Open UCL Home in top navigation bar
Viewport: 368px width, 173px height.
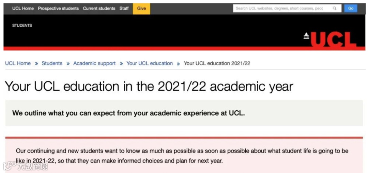click(23, 9)
